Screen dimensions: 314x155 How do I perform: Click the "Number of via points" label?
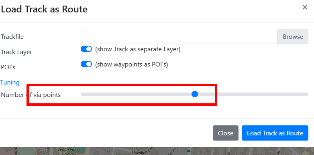pos(31,95)
